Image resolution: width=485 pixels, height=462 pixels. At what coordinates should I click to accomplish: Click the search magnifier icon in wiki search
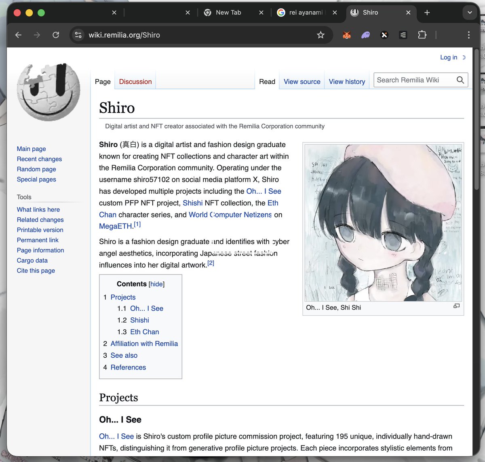[x=460, y=80]
